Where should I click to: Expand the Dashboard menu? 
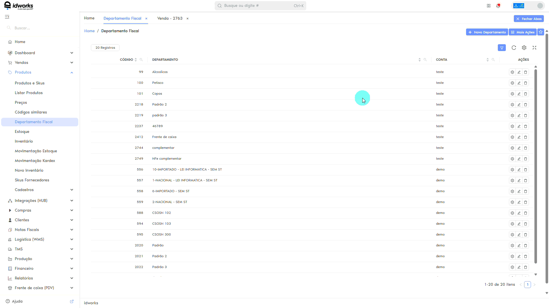[40, 53]
